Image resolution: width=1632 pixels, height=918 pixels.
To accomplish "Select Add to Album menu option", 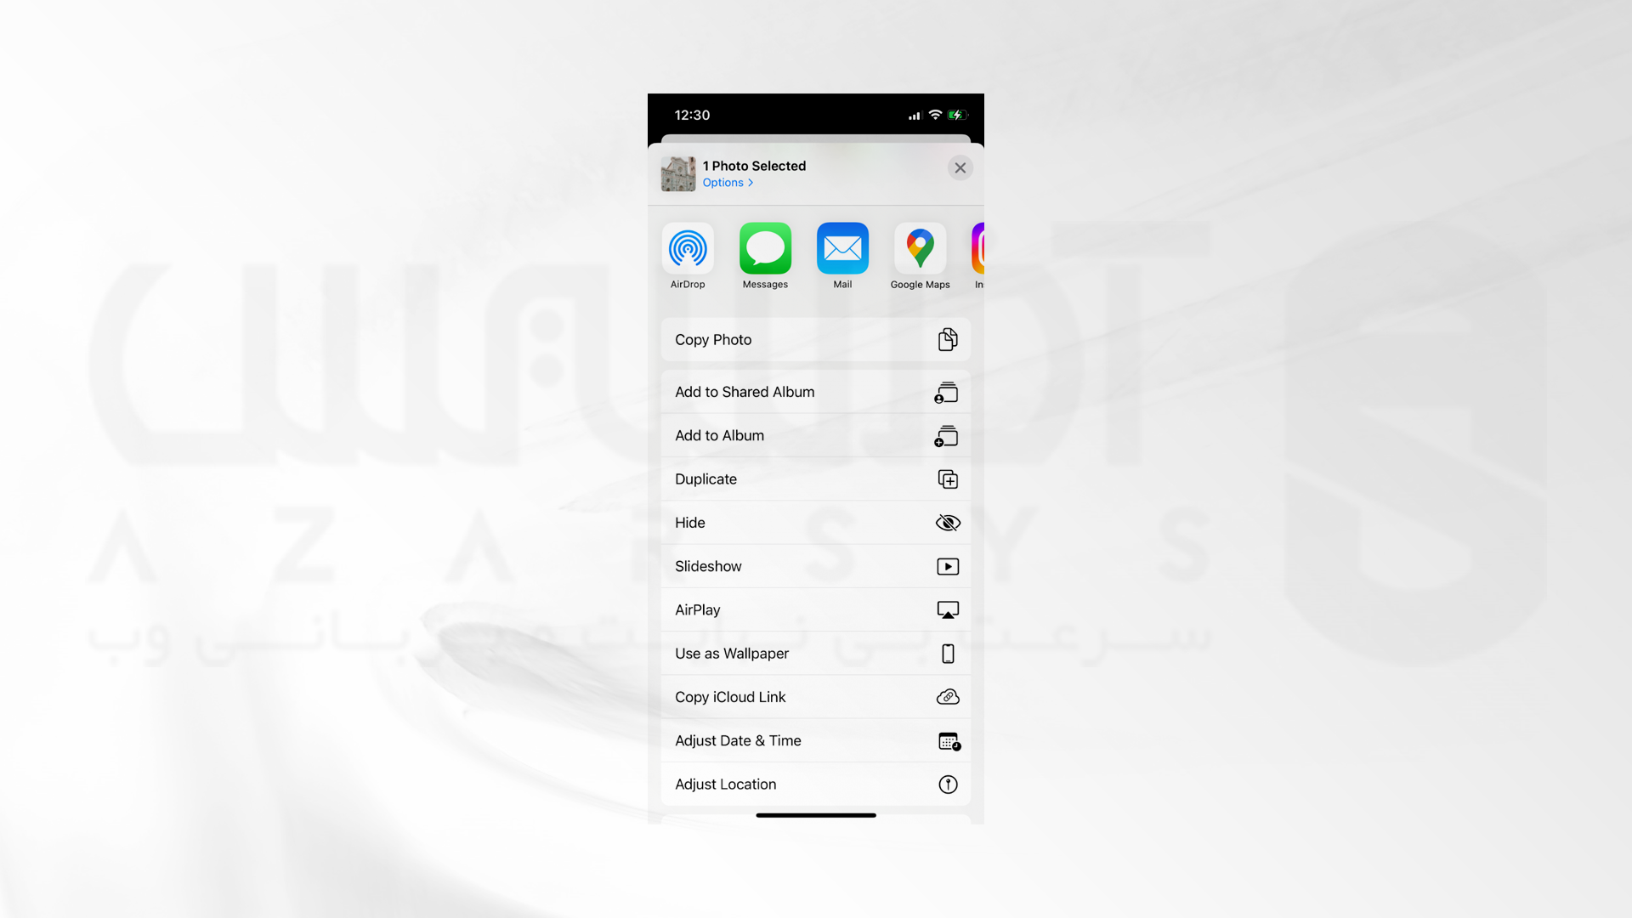I will (815, 435).
